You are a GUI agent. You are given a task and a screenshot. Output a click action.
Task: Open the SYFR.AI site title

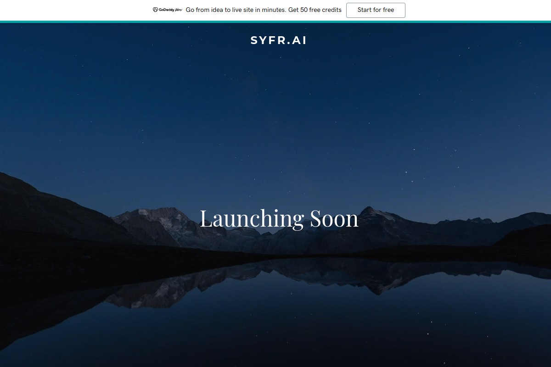[279, 40]
